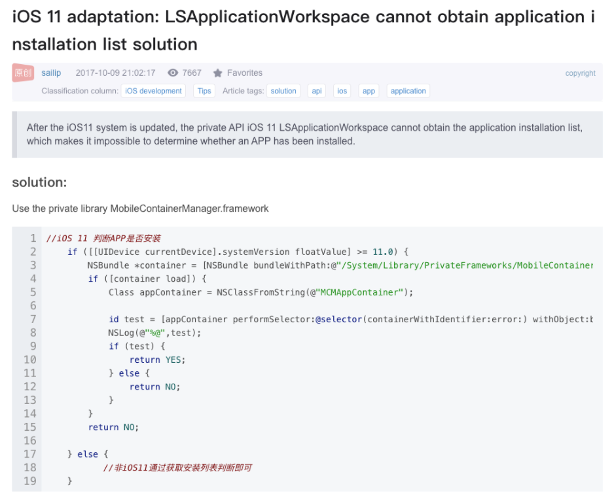Click 'if (test) {' code line
Screen dimensions: 614x502
click(x=137, y=346)
